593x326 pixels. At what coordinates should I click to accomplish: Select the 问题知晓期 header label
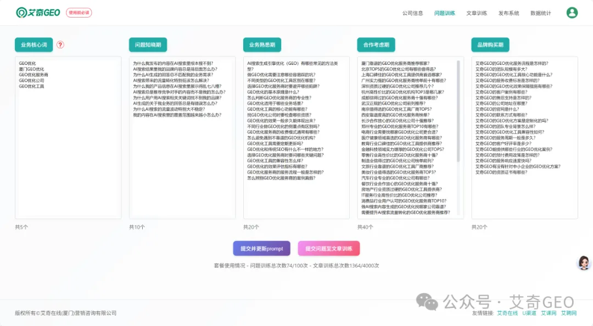coord(148,45)
